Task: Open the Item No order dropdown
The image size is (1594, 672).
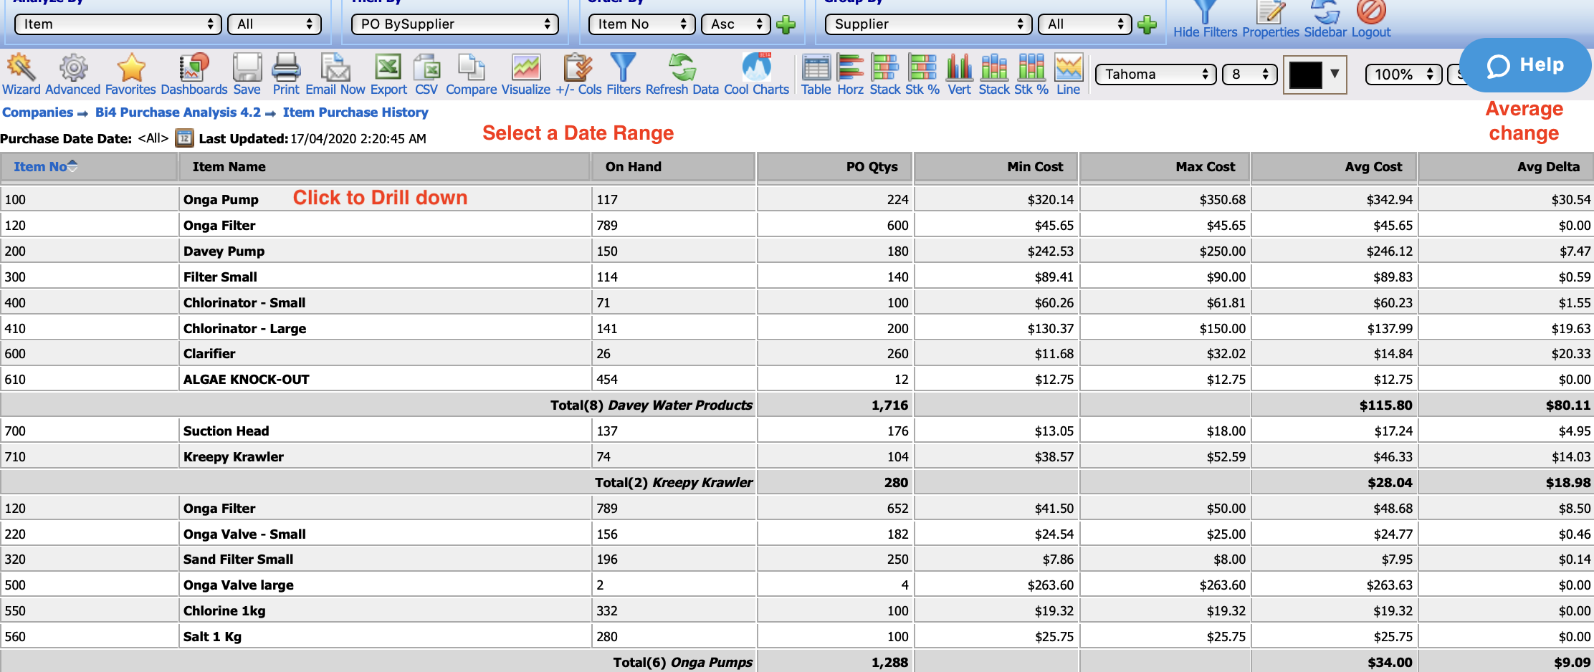Action: point(642,24)
